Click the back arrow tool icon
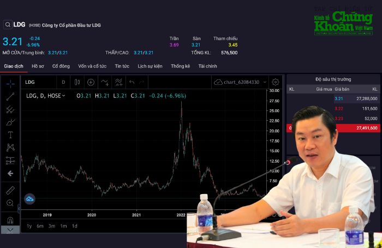 pos(10,173)
